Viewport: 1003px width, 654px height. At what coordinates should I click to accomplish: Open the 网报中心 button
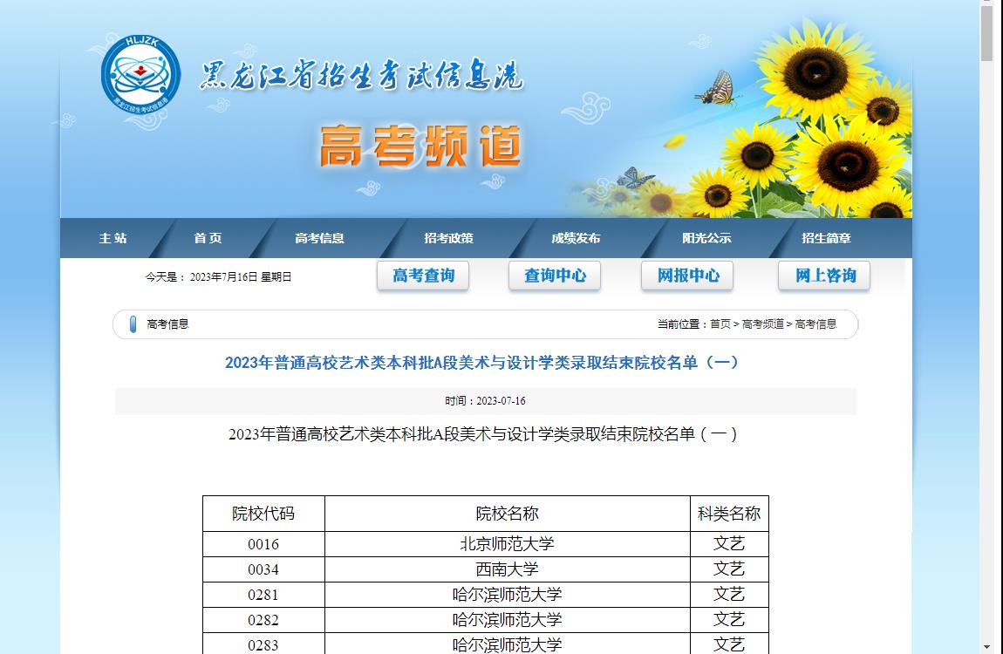687,276
